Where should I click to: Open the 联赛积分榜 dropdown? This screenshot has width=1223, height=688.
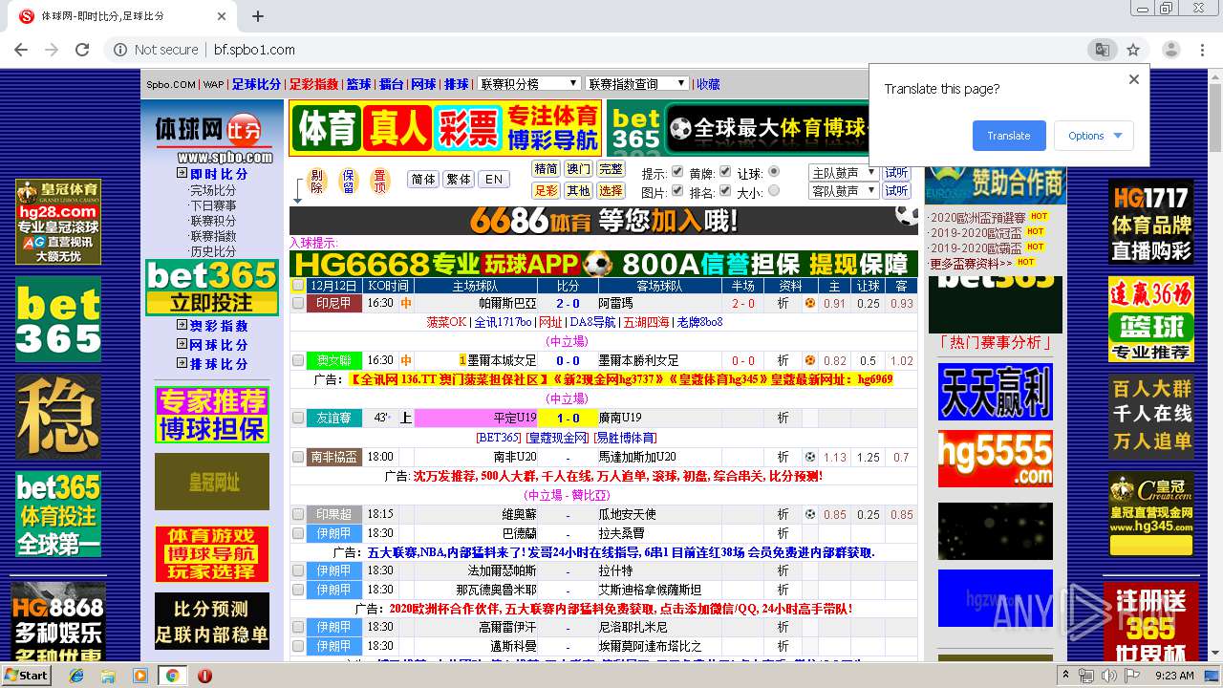[x=529, y=84]
